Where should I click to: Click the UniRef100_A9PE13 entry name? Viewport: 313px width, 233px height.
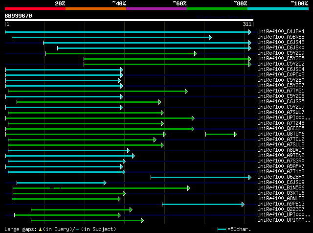click(281, 204)
